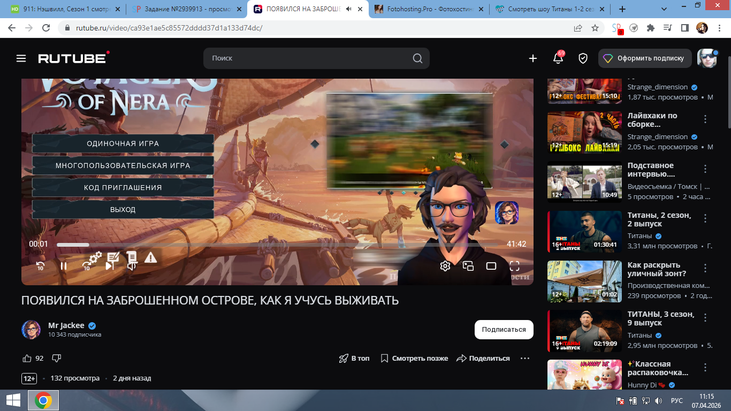The image size is (731, 411).
Task: Open options for Классная распаковочка video
Action: coord(705,367)
